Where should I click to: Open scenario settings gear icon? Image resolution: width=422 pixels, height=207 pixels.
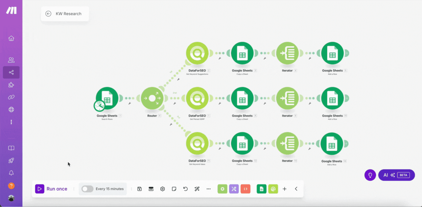(x=163, y=189)
